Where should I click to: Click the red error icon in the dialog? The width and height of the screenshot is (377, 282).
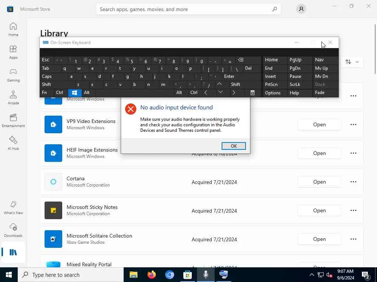131,109
